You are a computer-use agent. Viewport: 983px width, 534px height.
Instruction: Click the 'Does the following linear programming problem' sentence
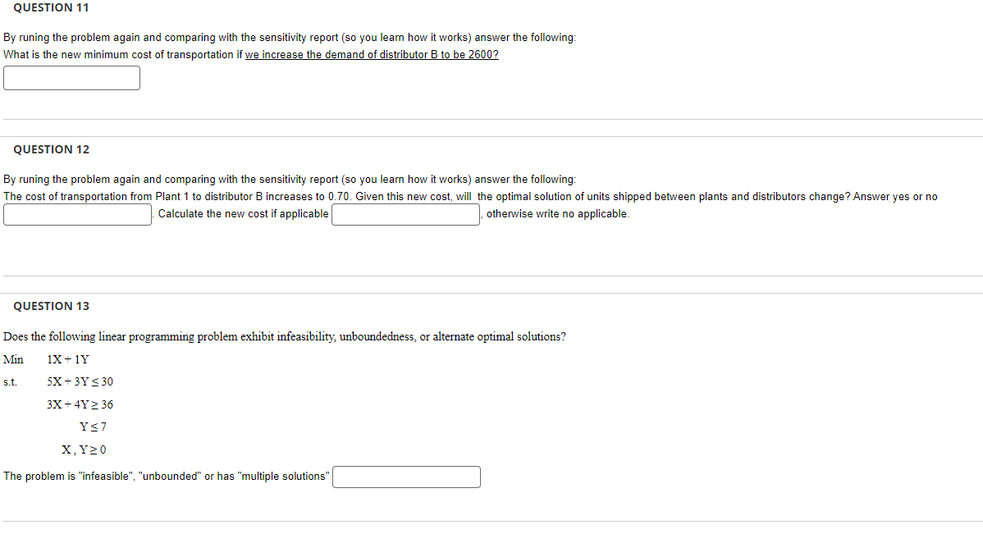pyautogui.click(x=284, y=336)
